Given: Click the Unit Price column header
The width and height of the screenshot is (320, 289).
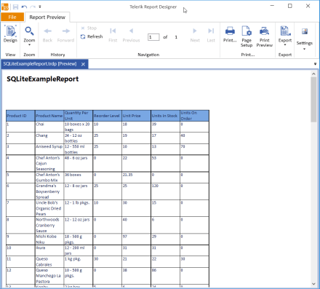Looking at the screenshot, I should 136,116.
